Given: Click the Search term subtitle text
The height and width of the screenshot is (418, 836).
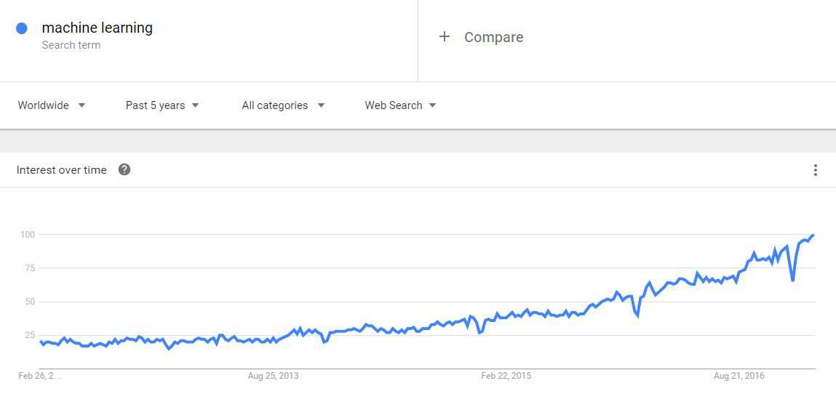Looking at the screenshot, I should point(71,45).
